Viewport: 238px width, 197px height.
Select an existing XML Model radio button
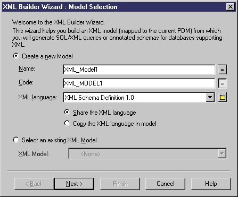(16, 140)
